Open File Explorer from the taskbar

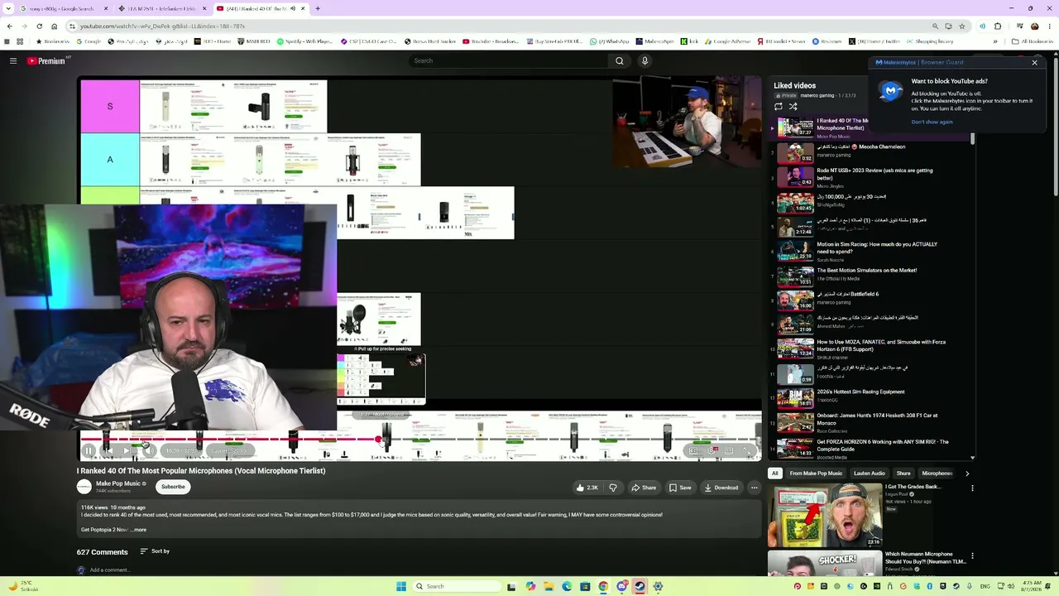(x=549, y=586)
